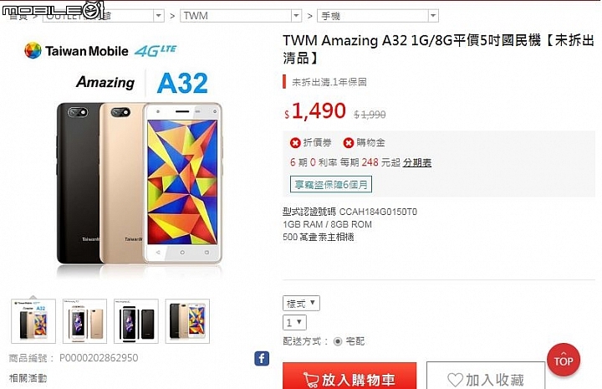Open the 樣式 style dropdown
The height and width of the screenshot is (389, 602).
[x=301, y=304]
